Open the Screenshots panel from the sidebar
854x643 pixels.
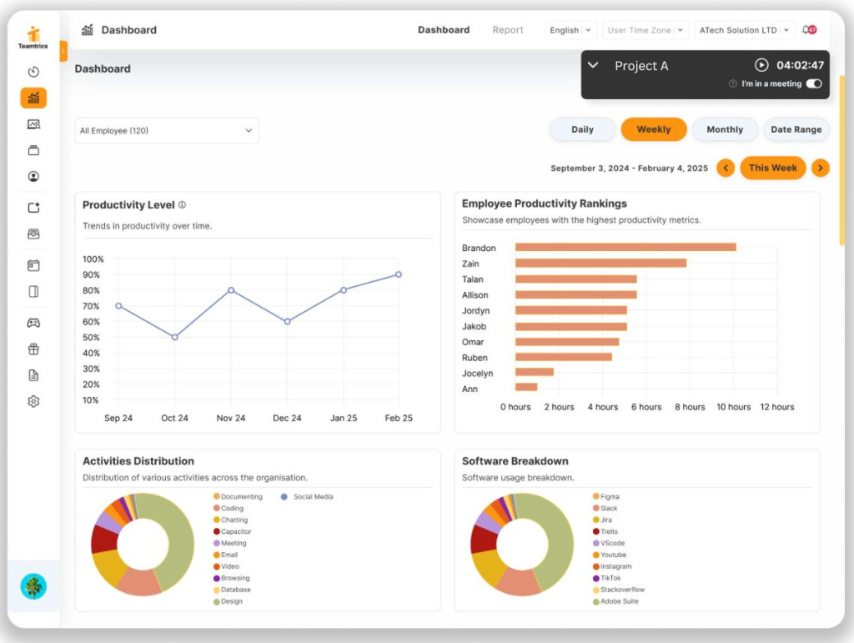tap(33, 123)
